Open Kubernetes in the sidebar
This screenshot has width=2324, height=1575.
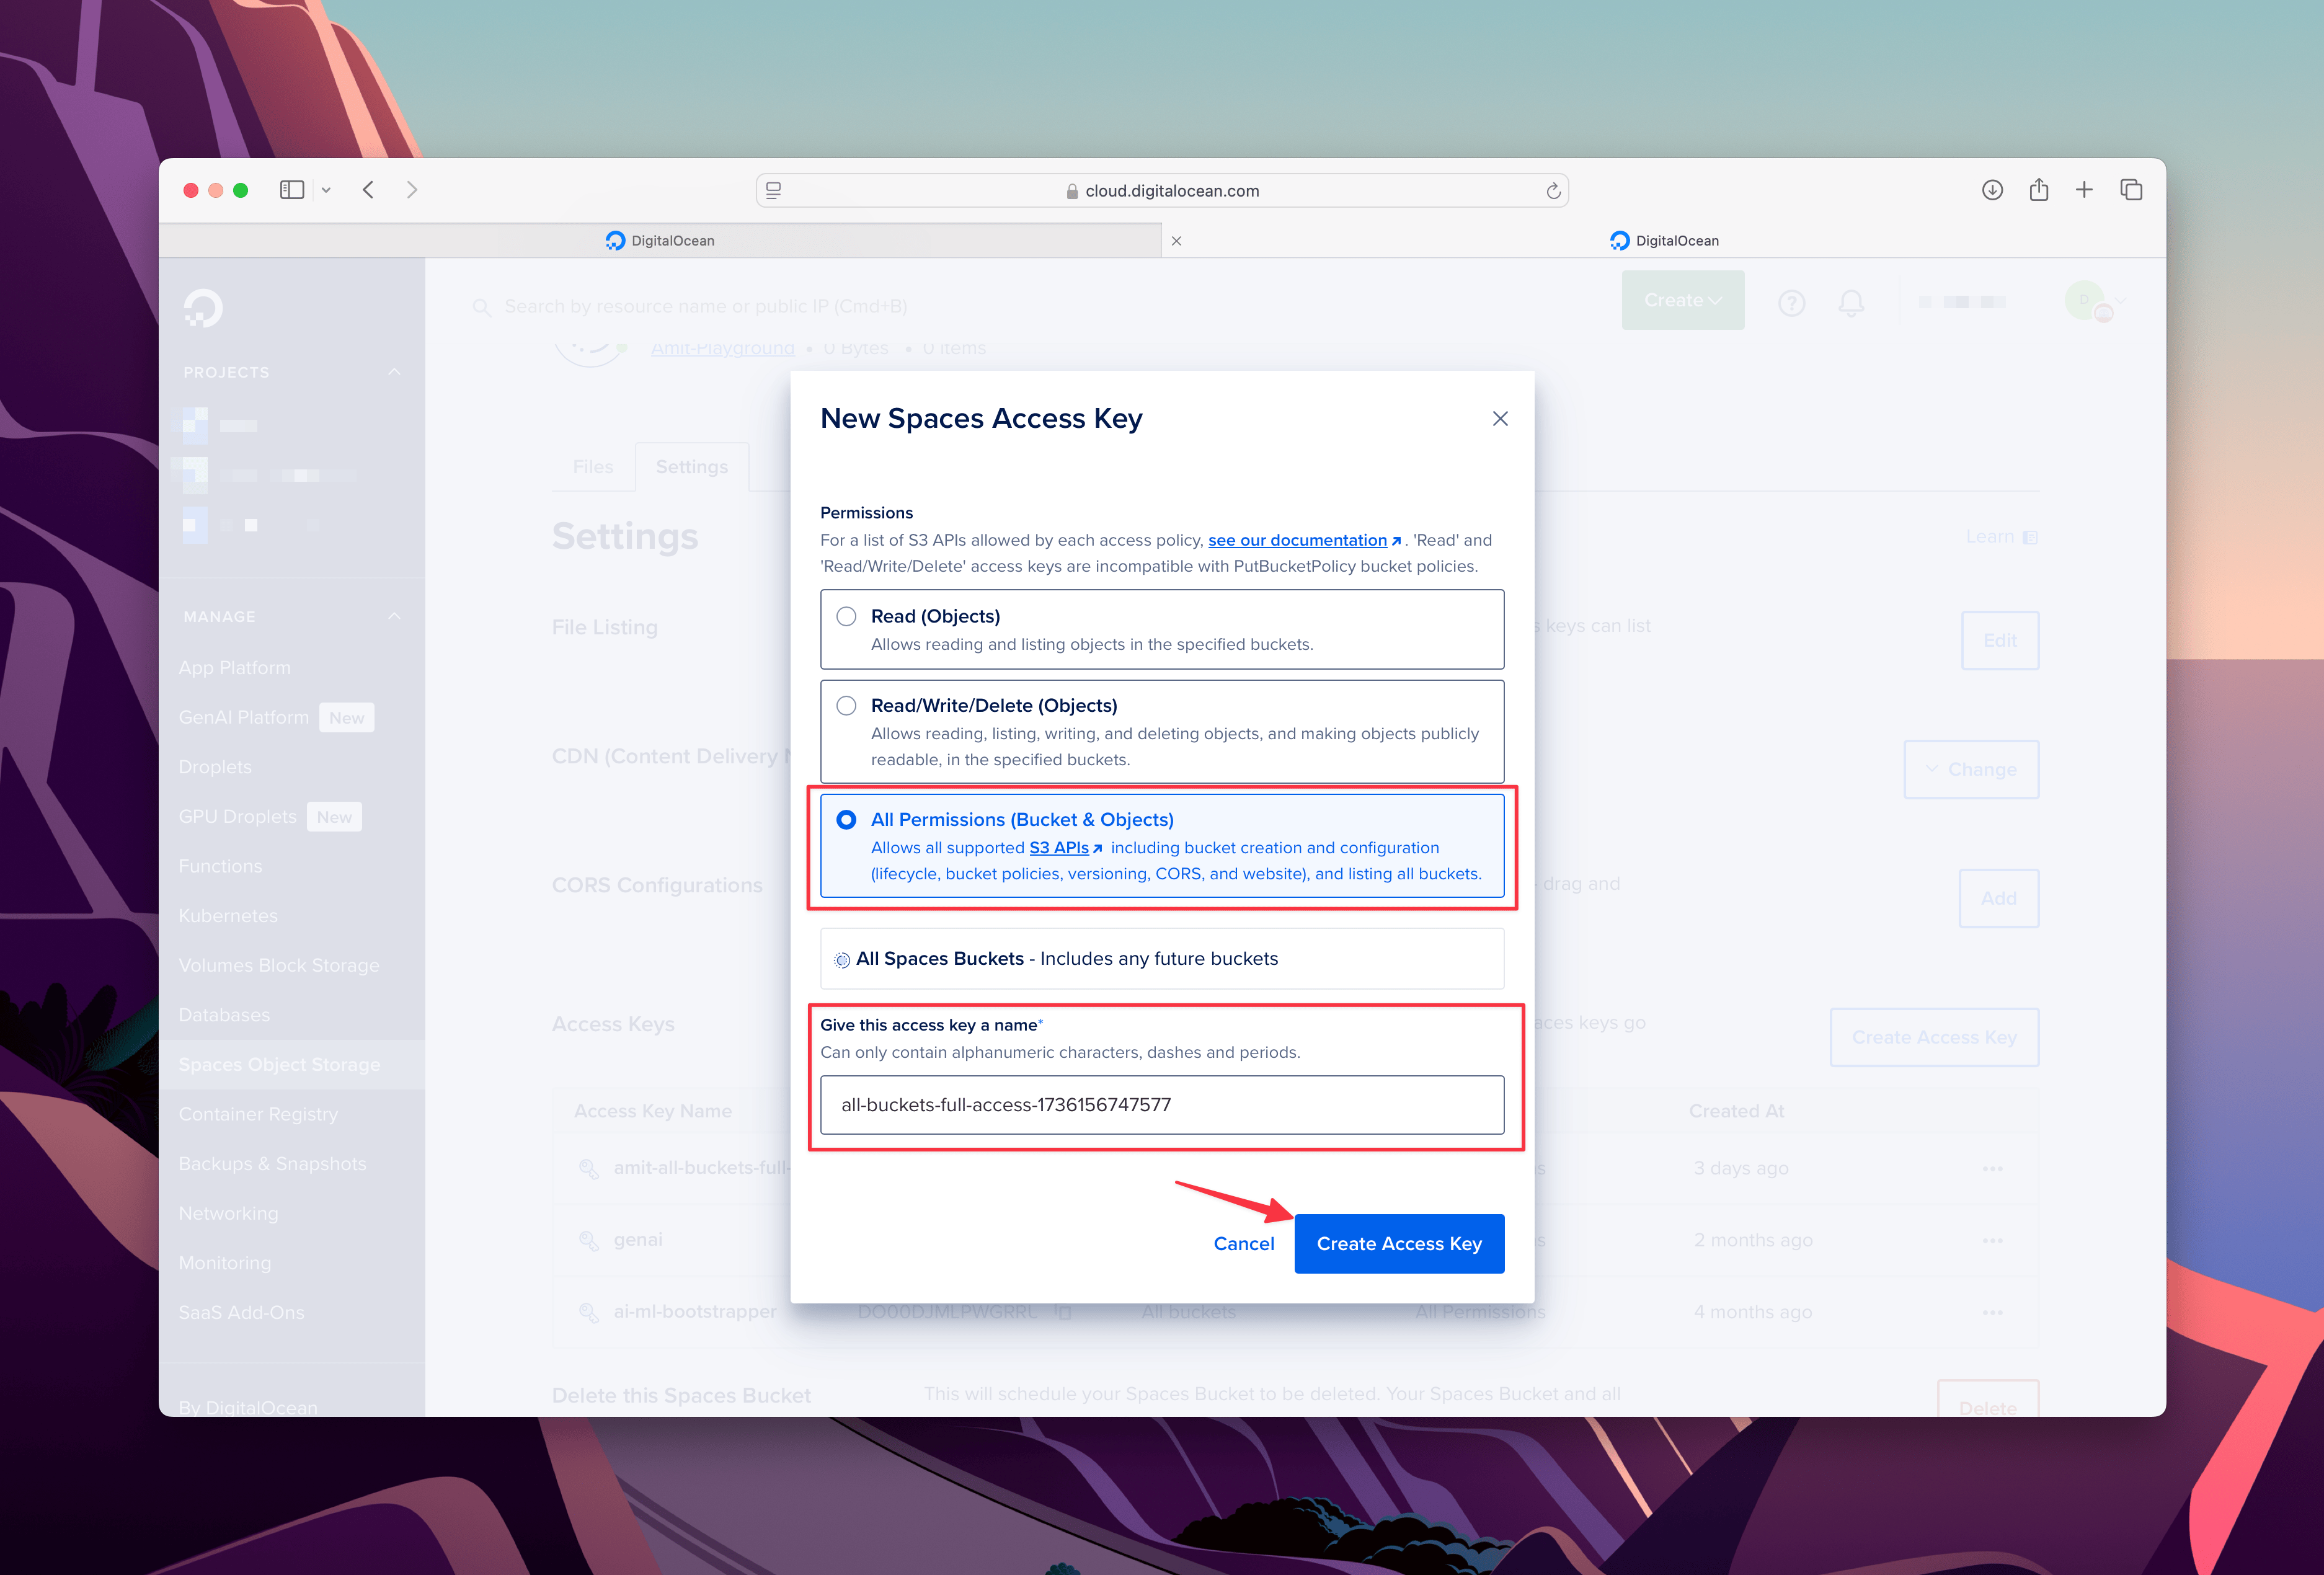pyautogui.click(x=228, y=915)
